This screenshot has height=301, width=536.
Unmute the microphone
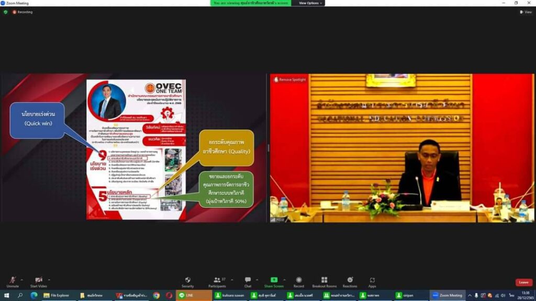(x=12, y=281)
